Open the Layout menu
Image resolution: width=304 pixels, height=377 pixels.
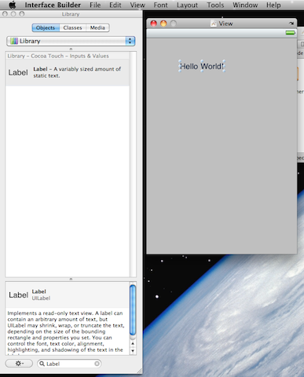(x=187, y=5)
